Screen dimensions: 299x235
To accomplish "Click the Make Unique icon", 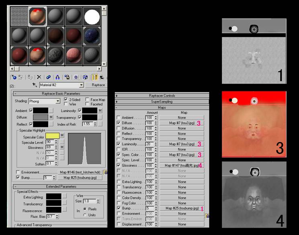I will (x=57, y=77).
